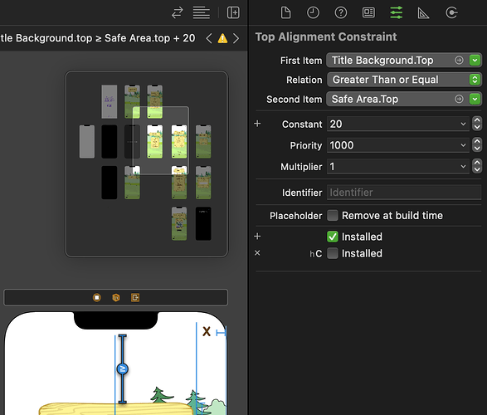The image size is (487, 415).
Task: Expand the First Item Title Background.Top dropdown
Action: pos(475,61)
